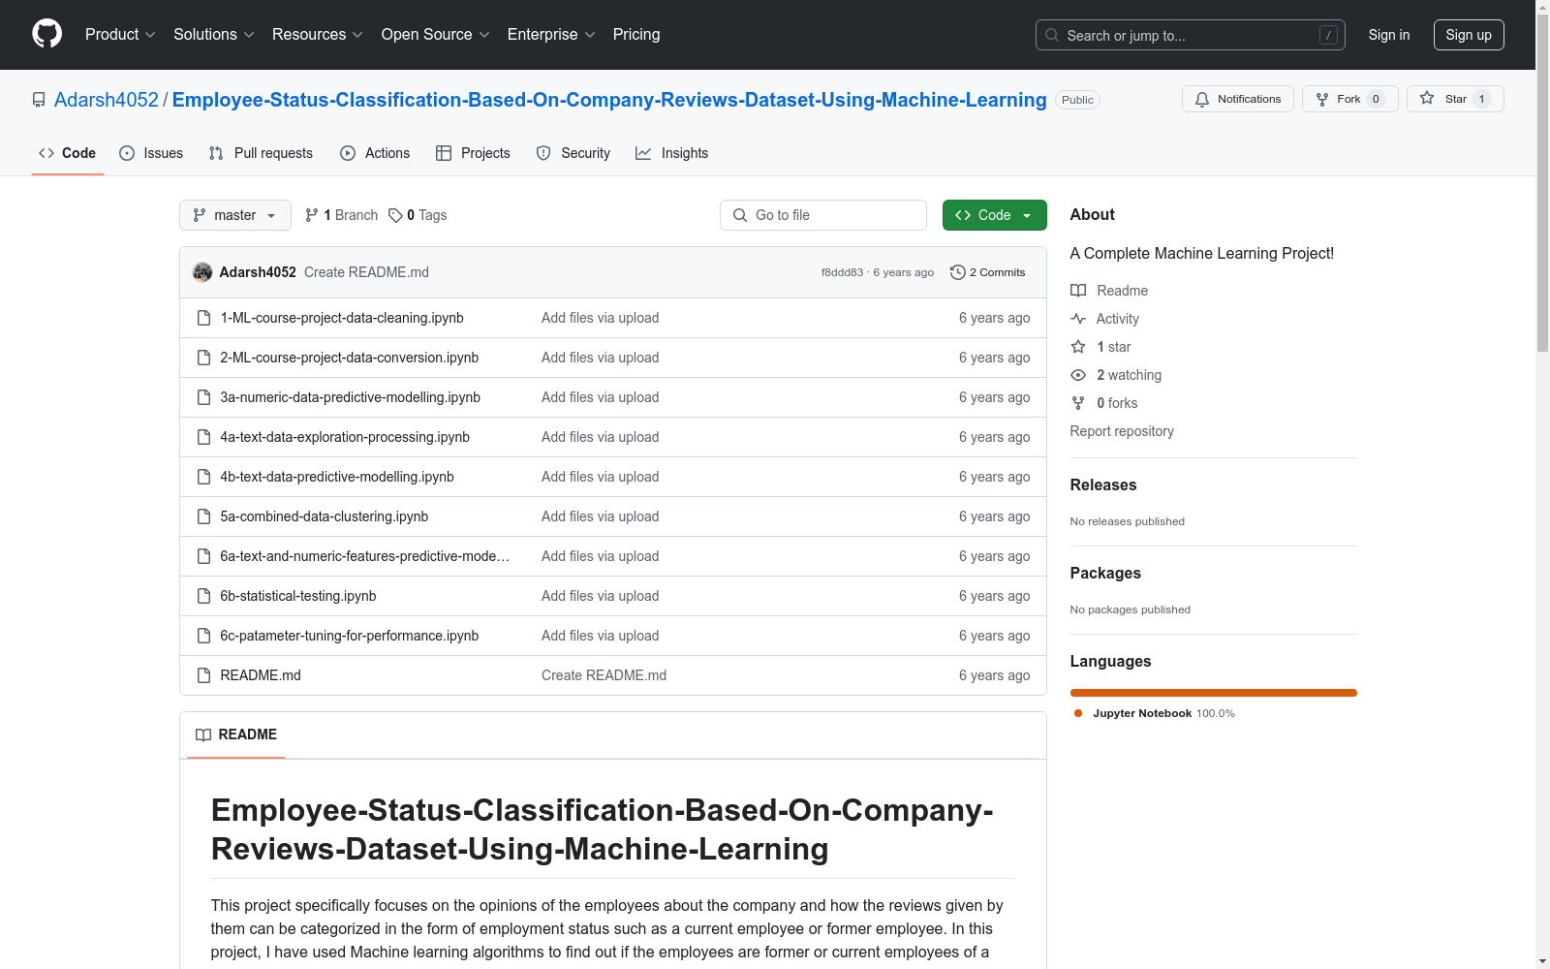
Task: Open the green Code dropdown button
Action: (995, 215)
